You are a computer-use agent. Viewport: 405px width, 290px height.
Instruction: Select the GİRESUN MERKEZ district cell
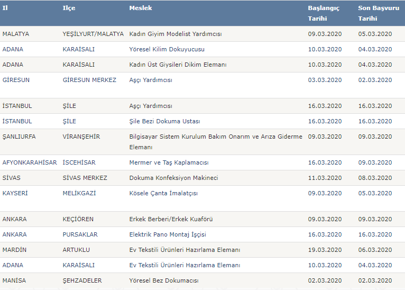[89, 80]
